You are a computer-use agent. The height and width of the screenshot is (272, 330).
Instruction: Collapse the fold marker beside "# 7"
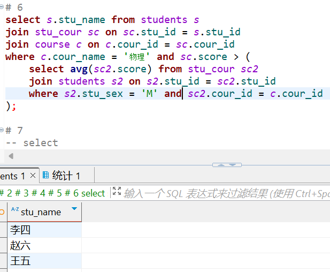(2, 131)
